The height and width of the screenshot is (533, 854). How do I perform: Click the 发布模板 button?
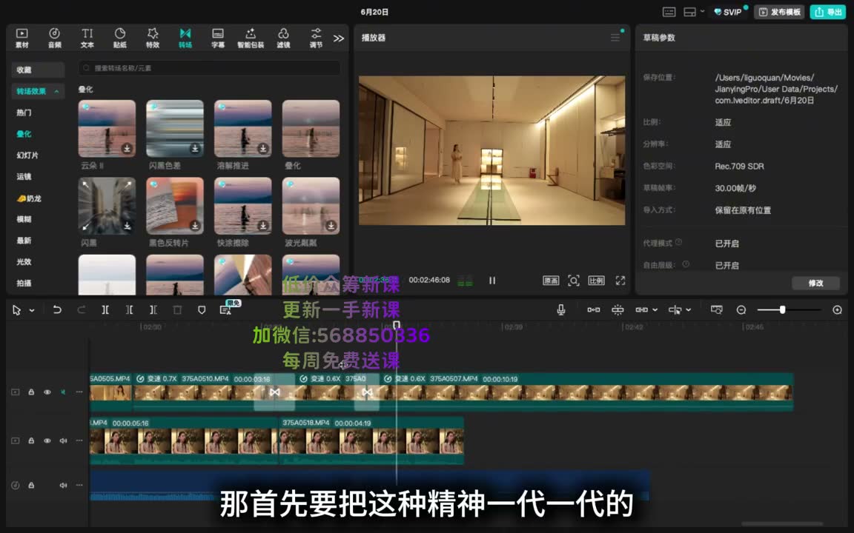tap(780, 12)
